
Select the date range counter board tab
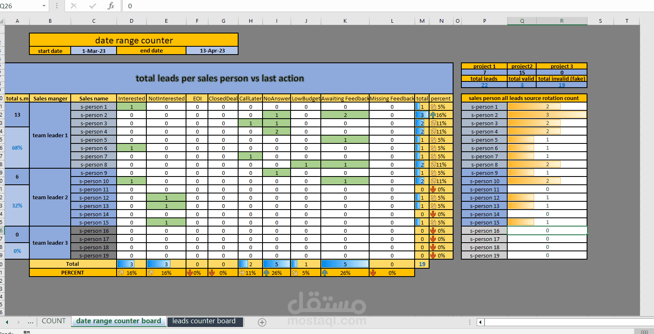point(119,321)
